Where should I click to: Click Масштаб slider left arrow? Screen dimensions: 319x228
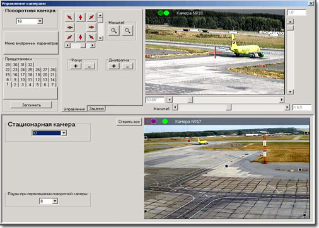[x=175, y=108]
